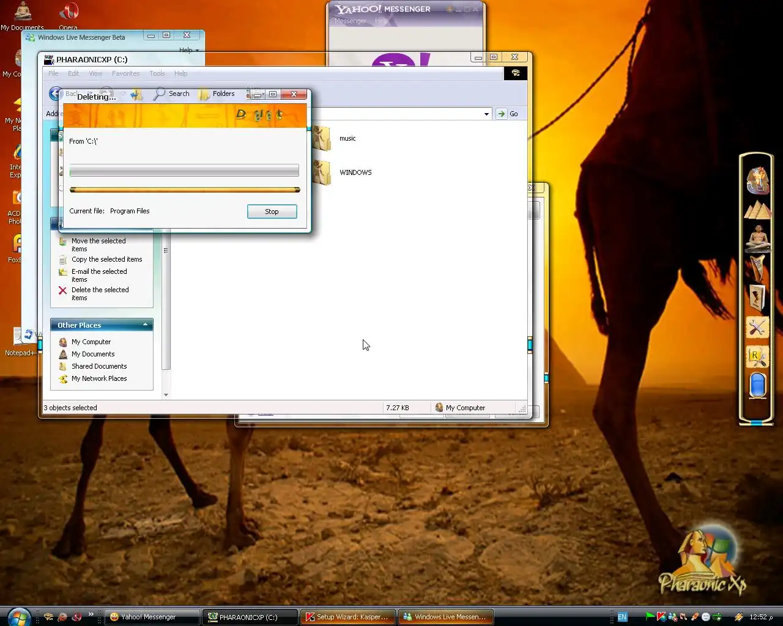The image size is (783, 626).
Task: Click Move the selected items link
Action: (98, 245)
